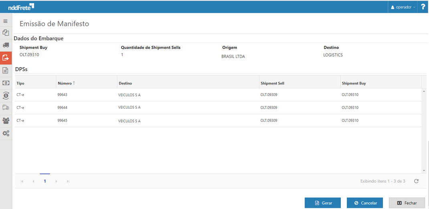Open the solid truck sidebar icon

(x=6, y=45)
